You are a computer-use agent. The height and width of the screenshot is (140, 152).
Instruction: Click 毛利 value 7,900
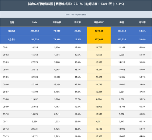[122, 55]
